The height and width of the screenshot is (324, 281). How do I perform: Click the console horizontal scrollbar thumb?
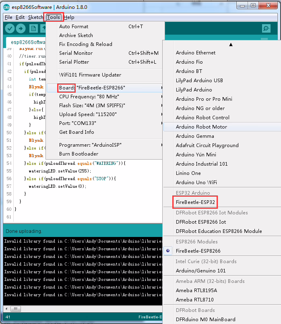coord(15,309)
